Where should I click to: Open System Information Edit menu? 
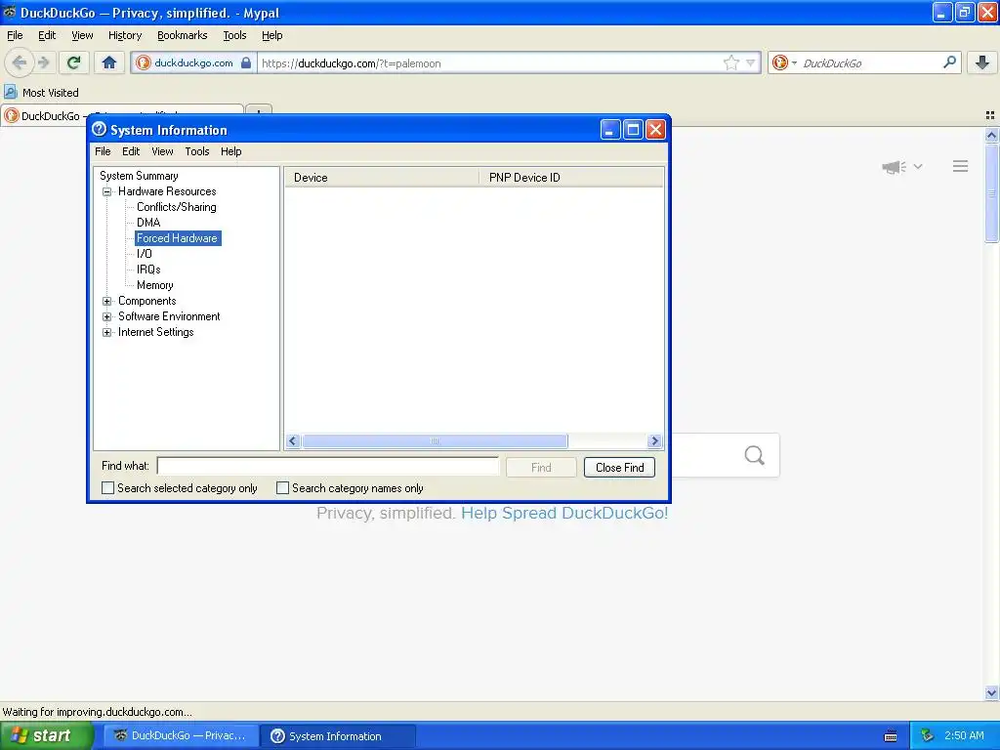point(131,151)
